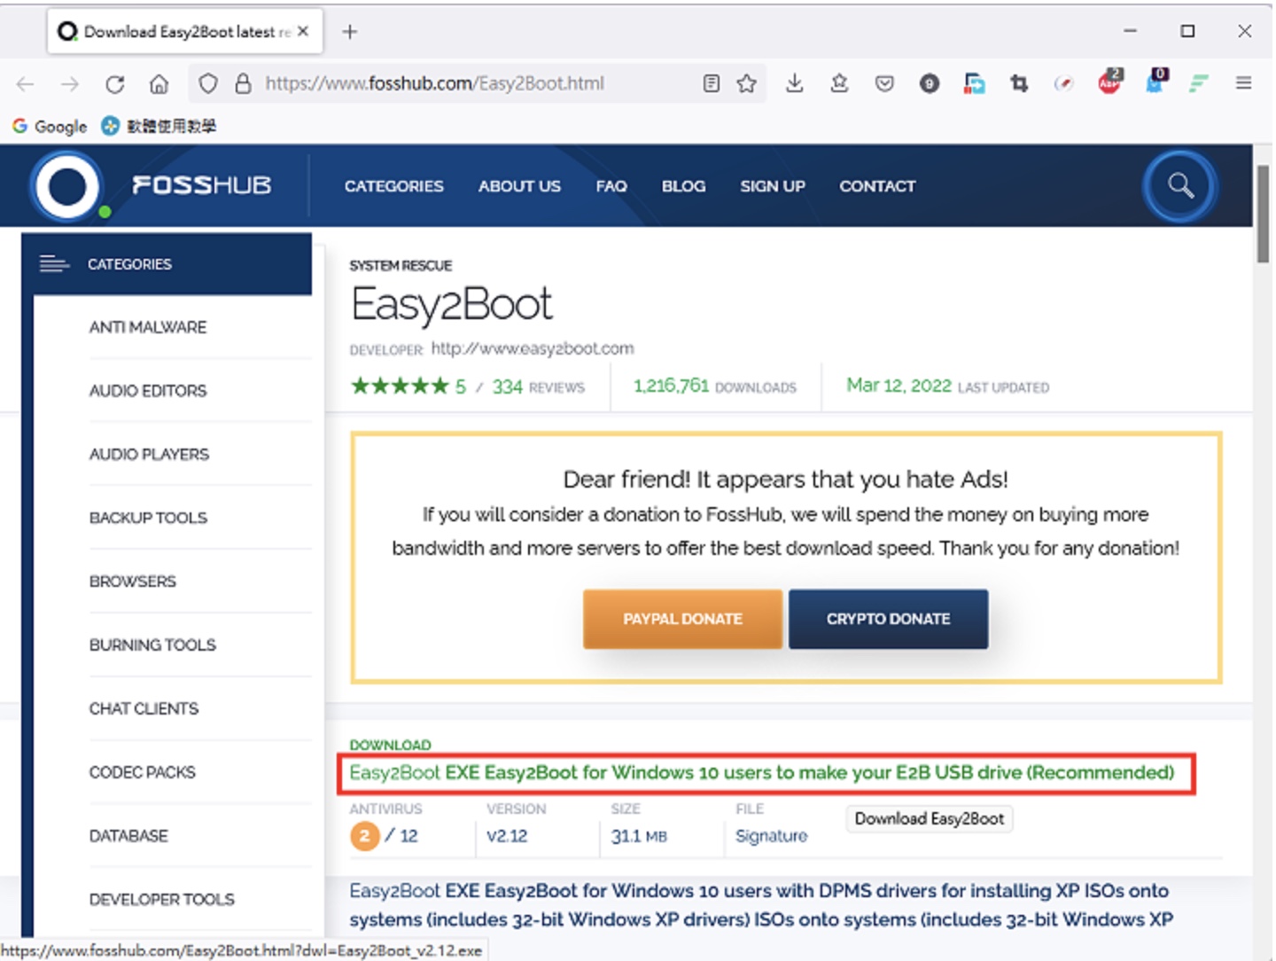The height and width of the screenshot is (961, 1276).
Task: Select BACKUP TOOLS category in sidebar
Action: click(x=148, y=518)
